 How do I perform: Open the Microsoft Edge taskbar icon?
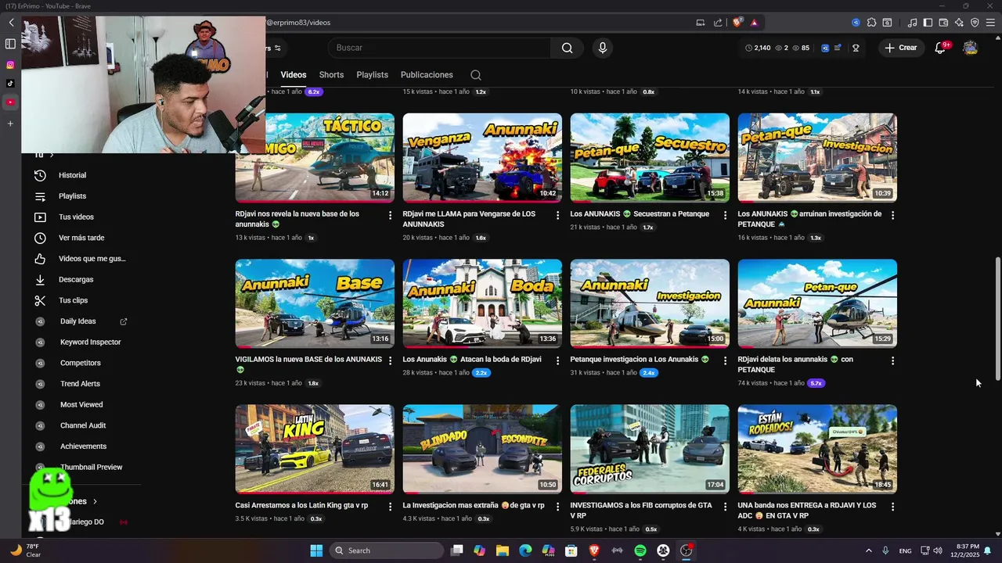click(525, 550)
